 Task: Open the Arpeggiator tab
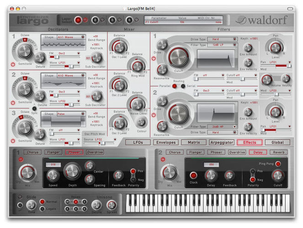[222, 142]
